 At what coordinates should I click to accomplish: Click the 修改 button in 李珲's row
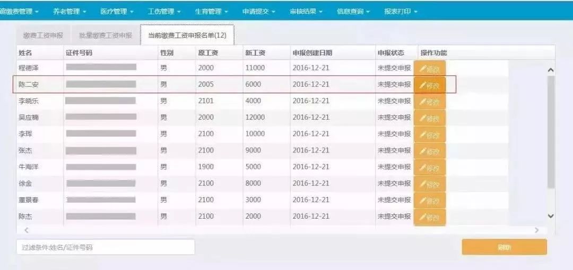430,134
